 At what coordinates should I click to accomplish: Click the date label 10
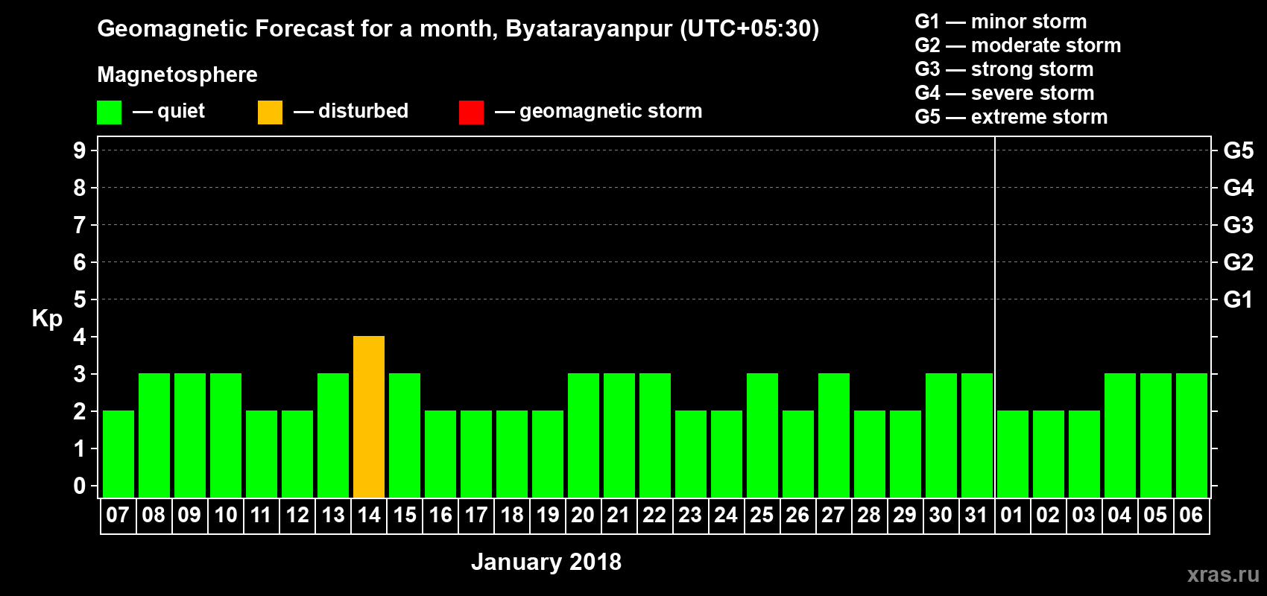[x=225, y=515]
